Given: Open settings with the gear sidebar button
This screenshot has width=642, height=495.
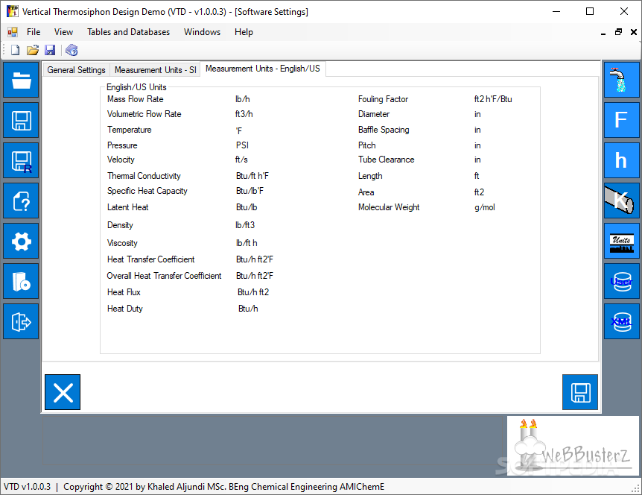Looking at the screenshot, I should pyautogui.click(x=21, y=241).
